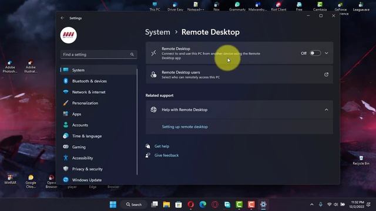Open Microsoft Edge from the taskbar
This screenshot has width=376, height=211.
[x=203, y=205]
